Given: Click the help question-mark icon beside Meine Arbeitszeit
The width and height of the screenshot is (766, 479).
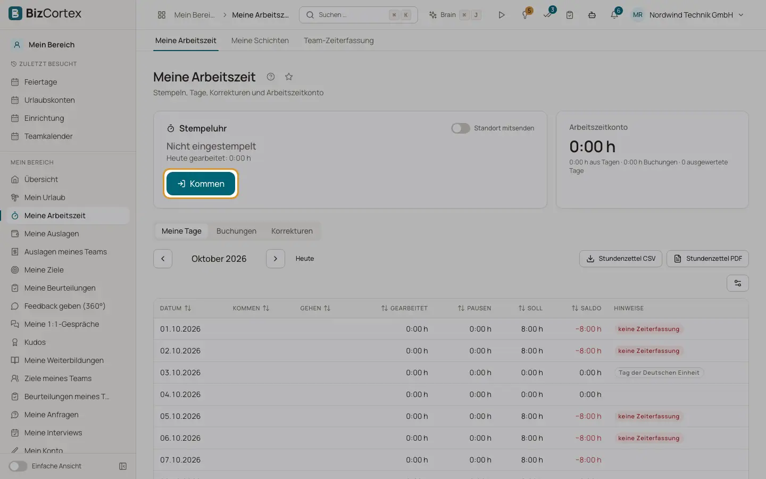Looking at the screenshot, I should [x=271, y=77].
